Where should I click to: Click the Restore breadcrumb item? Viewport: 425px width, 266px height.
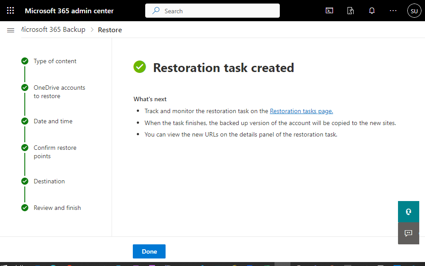tap(110, 30)
